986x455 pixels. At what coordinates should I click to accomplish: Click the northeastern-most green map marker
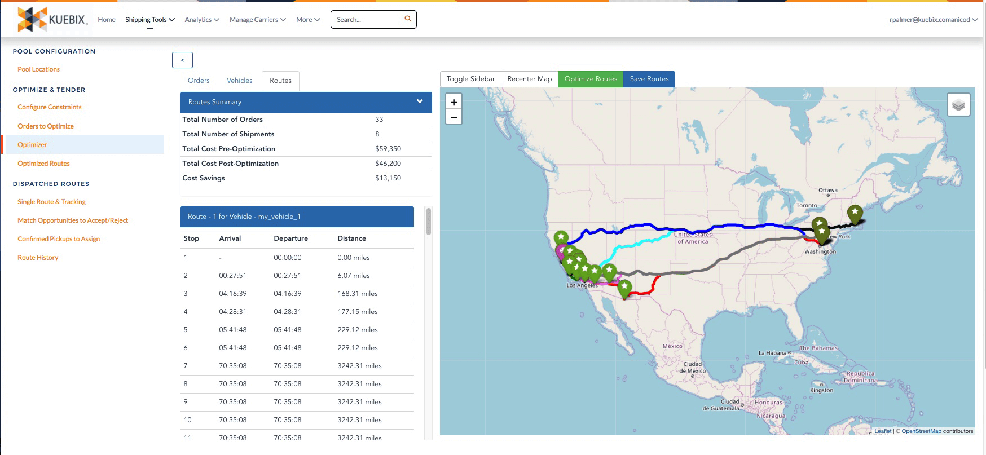(855, 213)
